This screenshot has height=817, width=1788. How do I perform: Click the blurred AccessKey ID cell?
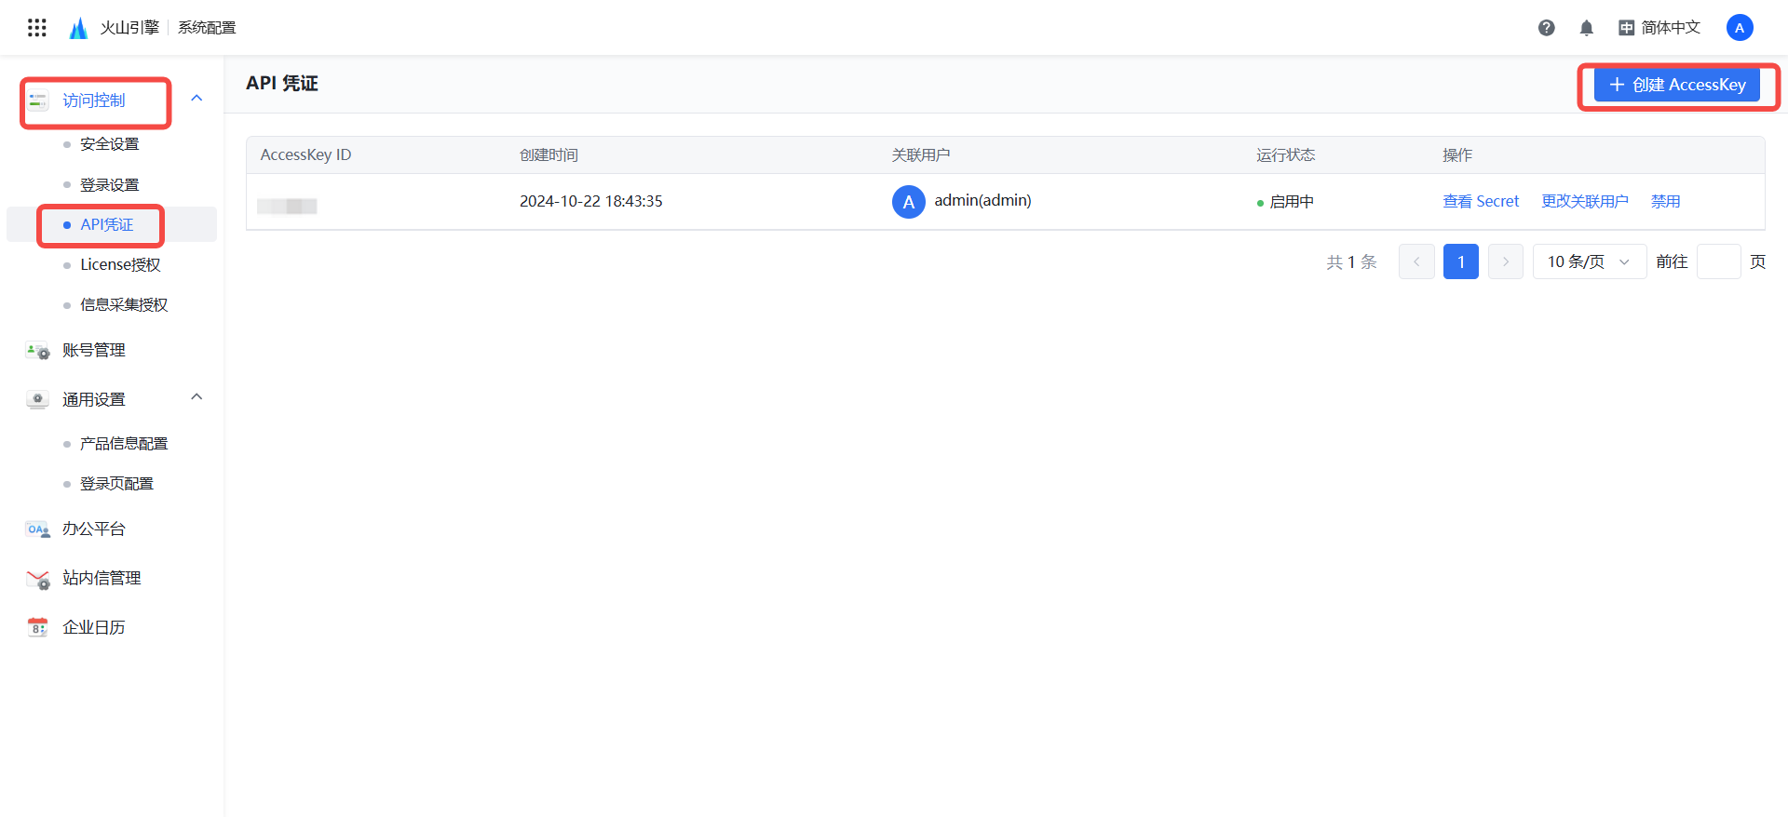pyautogui.click(x=288, y=206)
